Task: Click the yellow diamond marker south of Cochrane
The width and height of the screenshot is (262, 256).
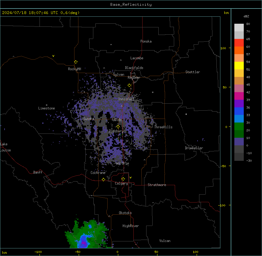Action: (103, 179)
